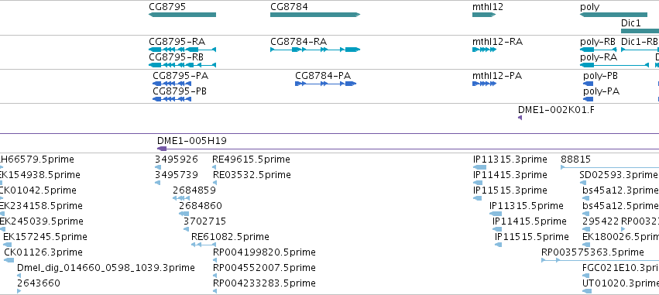Viewport: 659px width, 295px height.
Task: Select the mthl12 gene feature
Action: (x=484, y=15)
